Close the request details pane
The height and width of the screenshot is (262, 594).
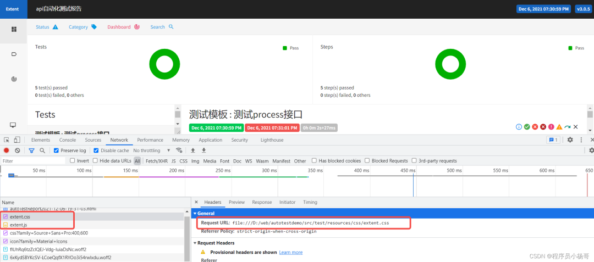[196, 202]
